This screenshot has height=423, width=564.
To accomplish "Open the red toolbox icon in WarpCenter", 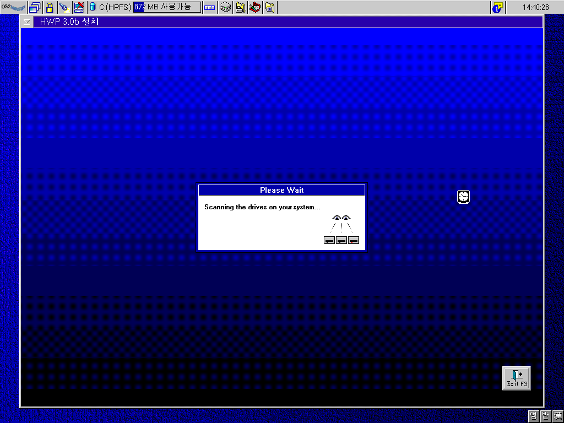I will click(255, 7).
